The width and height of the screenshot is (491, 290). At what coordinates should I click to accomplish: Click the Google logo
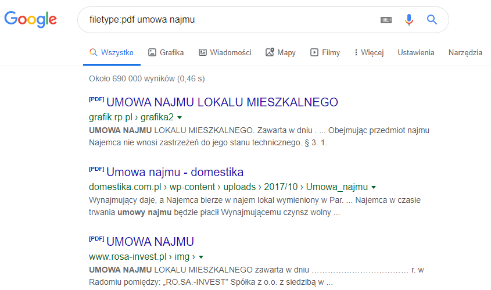pos(30,19)
